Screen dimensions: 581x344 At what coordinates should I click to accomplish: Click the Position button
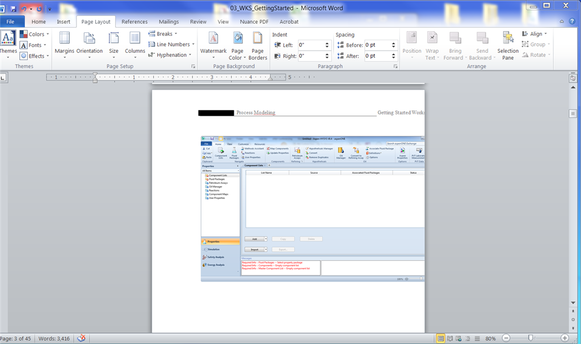point(412,45)
